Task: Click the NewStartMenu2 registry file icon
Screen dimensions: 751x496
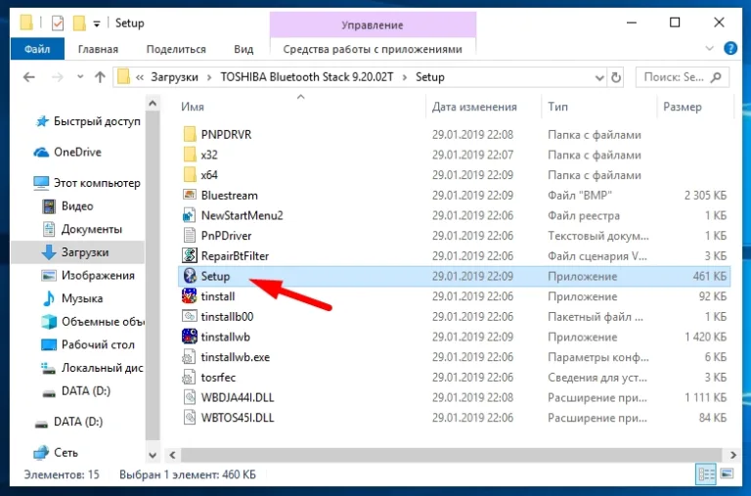Action: 190,215
